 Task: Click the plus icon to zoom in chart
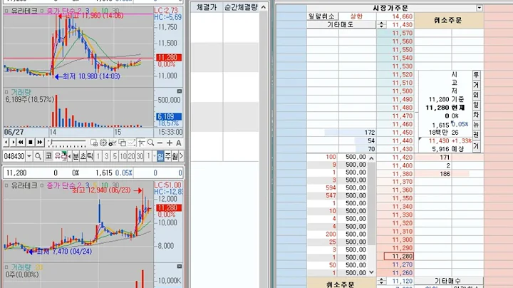click(169, 143)
